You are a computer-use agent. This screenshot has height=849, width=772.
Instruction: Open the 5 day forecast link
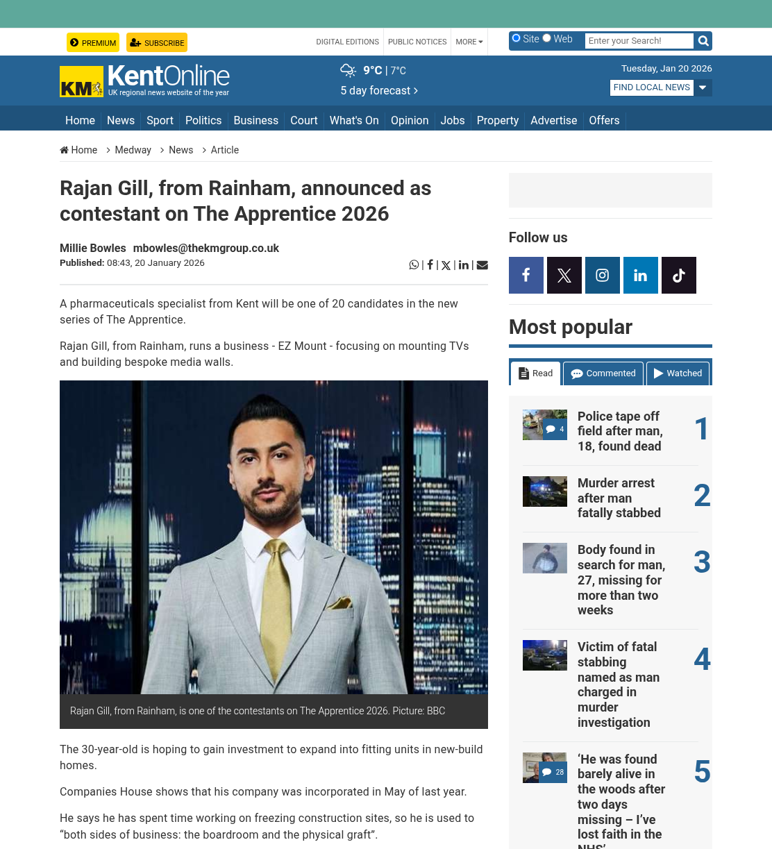click(379, 90)
